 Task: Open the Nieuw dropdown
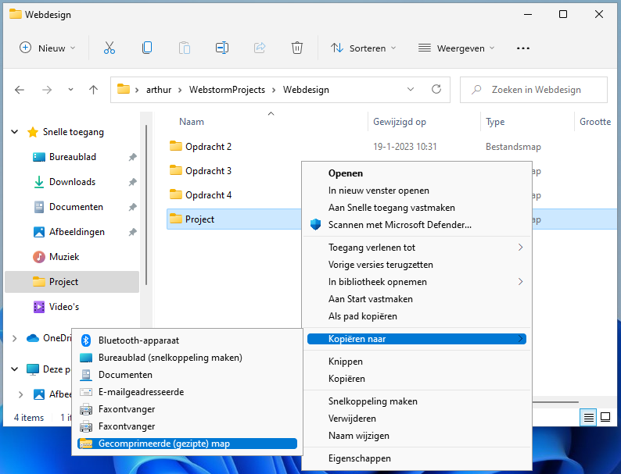click(48, 48)
